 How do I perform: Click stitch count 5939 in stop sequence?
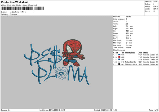pyautogui.click(x=122, y=55)
